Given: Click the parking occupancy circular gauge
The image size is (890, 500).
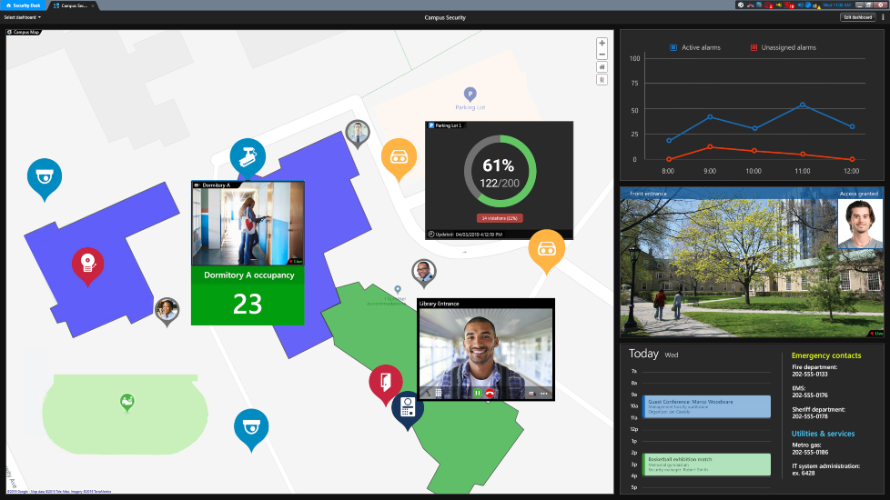Looking at the screenshot, I should [499, 172].
